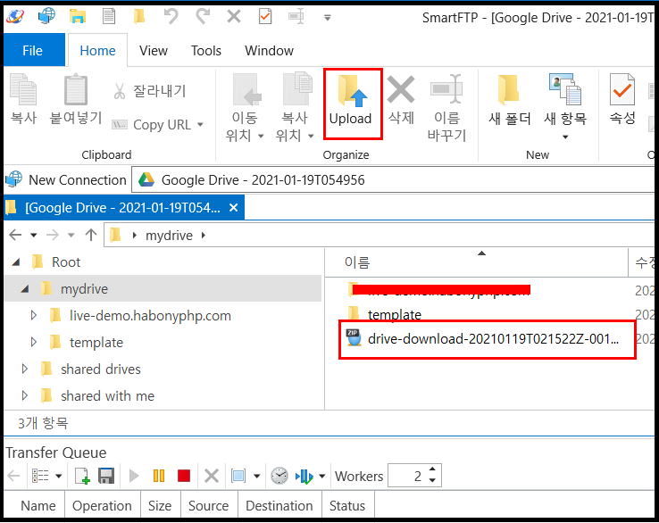Click the X delete icon in the quick access toolbar
Viewport: 659px width, 523px height.
tap(234, 17)
